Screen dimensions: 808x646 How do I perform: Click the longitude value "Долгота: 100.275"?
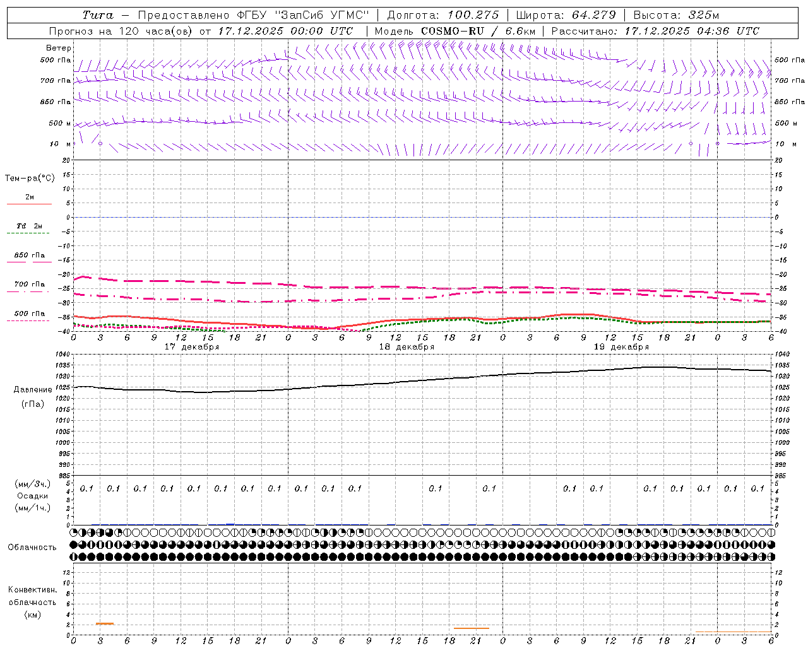click(x=443, y=15)
